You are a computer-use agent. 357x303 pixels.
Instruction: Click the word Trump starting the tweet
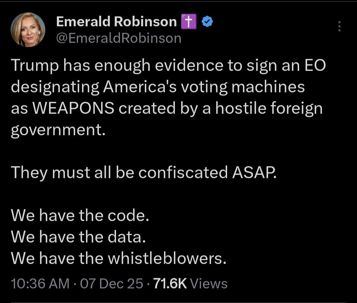[33, 66]
